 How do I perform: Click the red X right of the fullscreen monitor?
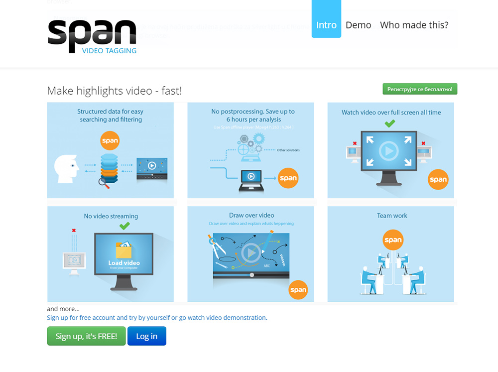coord(423,143)
